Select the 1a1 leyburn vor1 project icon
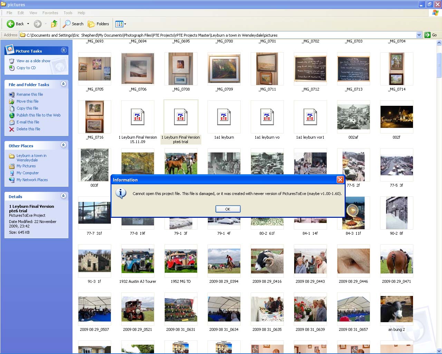The height and width of the screenshot is (354, 442). pos(310,117)
